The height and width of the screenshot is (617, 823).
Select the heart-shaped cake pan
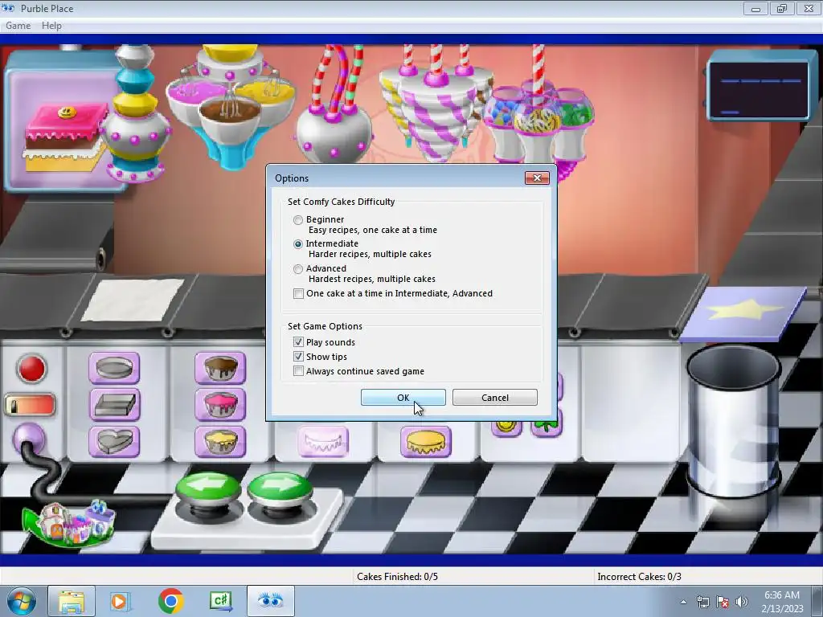pyautogui.click(x=114, y=441)
